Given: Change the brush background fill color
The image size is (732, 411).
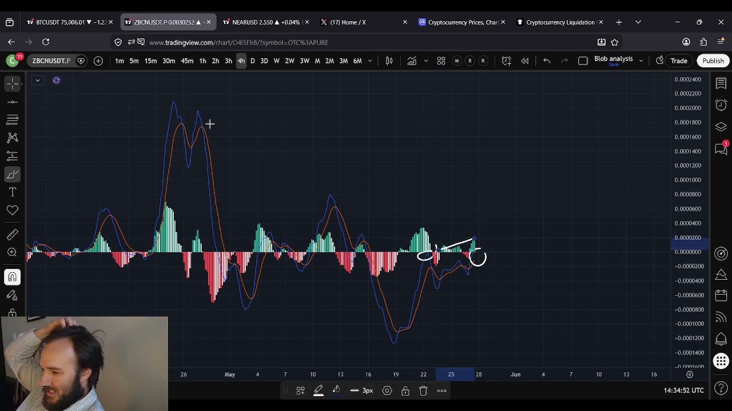Looking at the screenshot, I should point(336,390).
